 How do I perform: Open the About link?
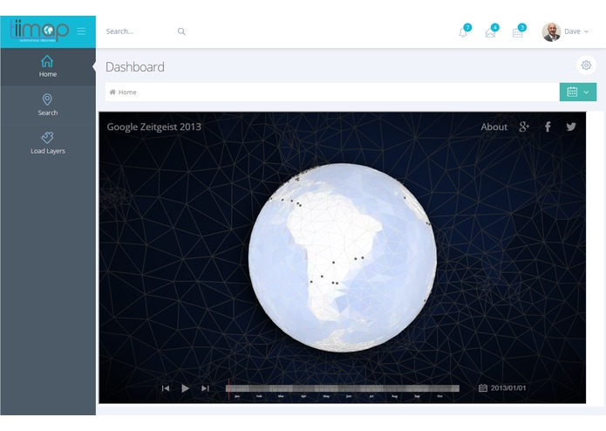pyautogui.click(x=494, y=127)
